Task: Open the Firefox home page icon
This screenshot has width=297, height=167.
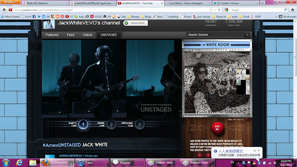Action: point(293,10)
